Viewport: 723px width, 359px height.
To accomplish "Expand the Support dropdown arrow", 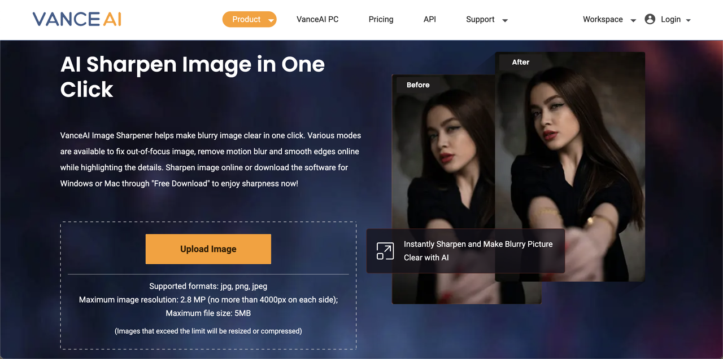I will [505, 20].
